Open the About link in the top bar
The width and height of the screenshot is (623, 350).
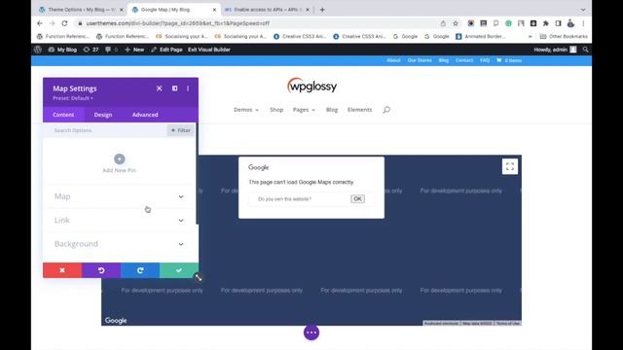click(x=393, y=60)
